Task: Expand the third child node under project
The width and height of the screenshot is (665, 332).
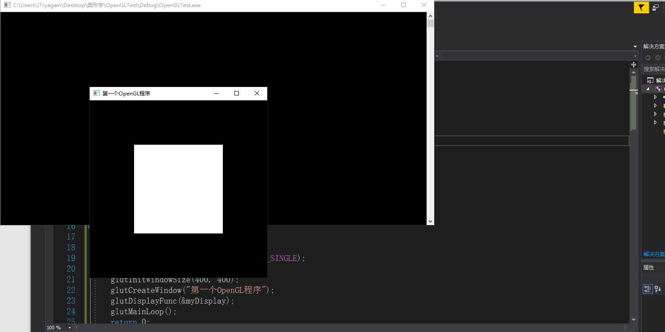Action: tap(655, 114)
